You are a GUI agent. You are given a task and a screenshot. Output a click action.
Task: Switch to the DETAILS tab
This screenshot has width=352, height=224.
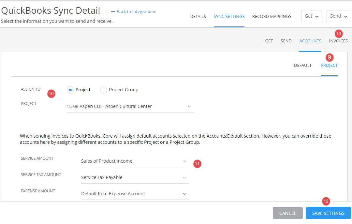coord(198,16)
